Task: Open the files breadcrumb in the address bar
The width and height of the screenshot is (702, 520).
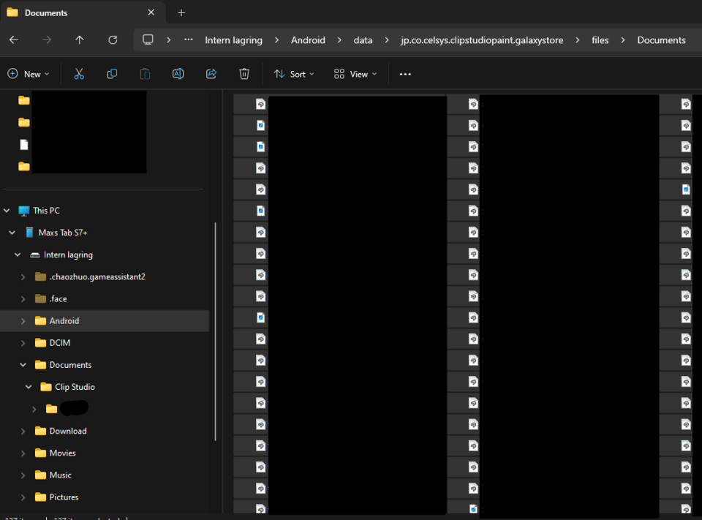Action: pos(600,40)
